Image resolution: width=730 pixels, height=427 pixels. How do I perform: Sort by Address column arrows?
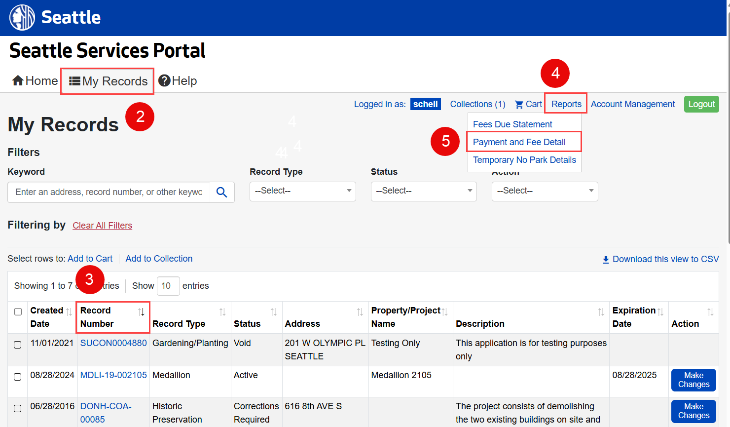pyautogui.click(x=360, y=312)
